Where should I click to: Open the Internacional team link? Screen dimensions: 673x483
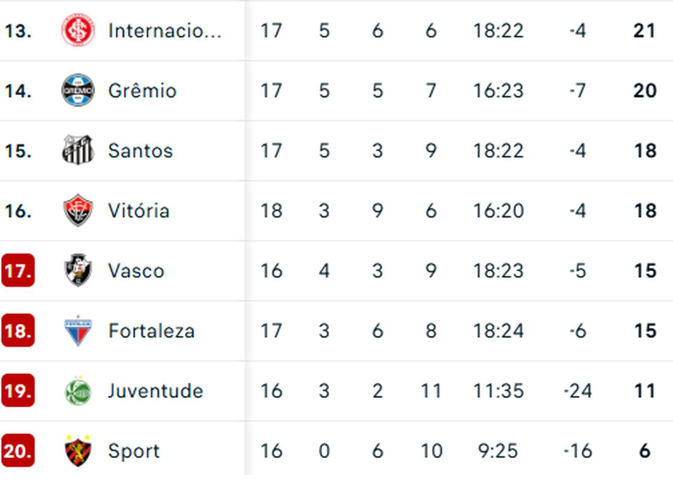165,30
